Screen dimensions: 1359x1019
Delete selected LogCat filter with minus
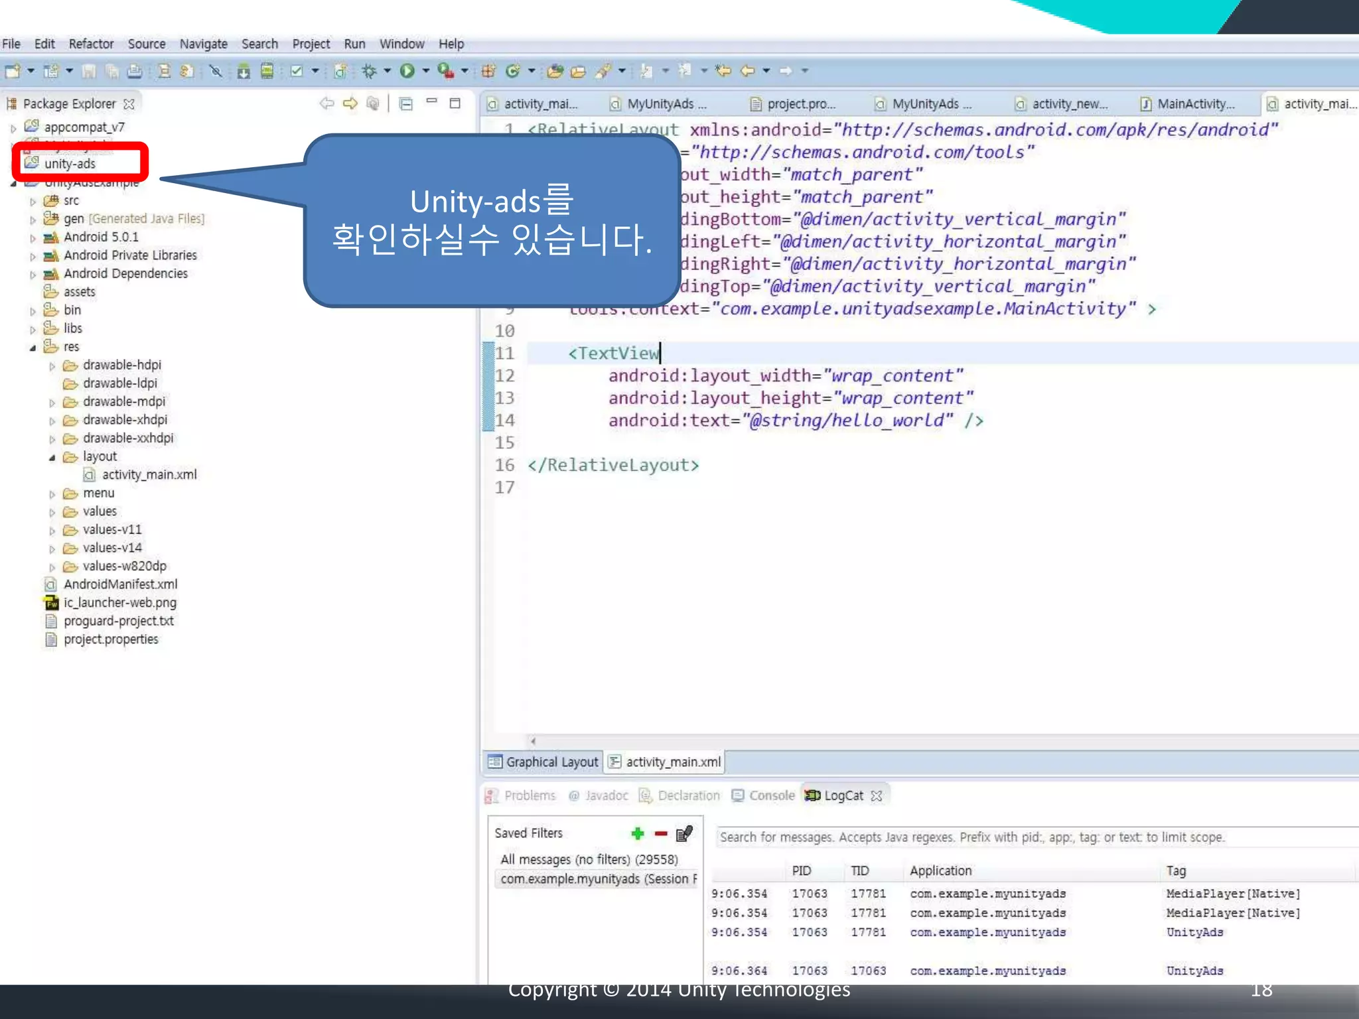coord(661,834)
